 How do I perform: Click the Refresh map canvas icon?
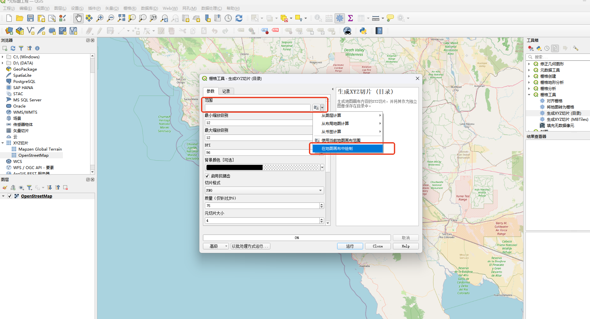point(239,18)
